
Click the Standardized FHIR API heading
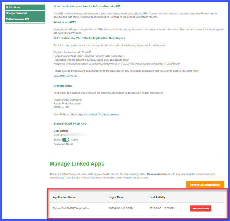70,123
